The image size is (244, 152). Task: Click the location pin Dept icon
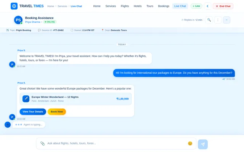tap(103, 30)
